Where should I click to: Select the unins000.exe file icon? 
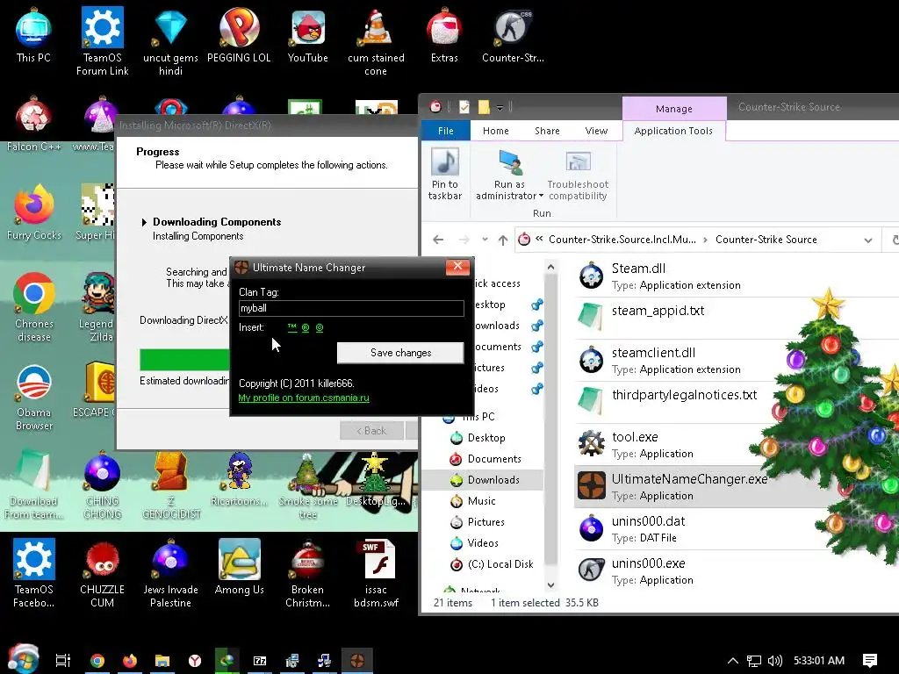[591, 570]
